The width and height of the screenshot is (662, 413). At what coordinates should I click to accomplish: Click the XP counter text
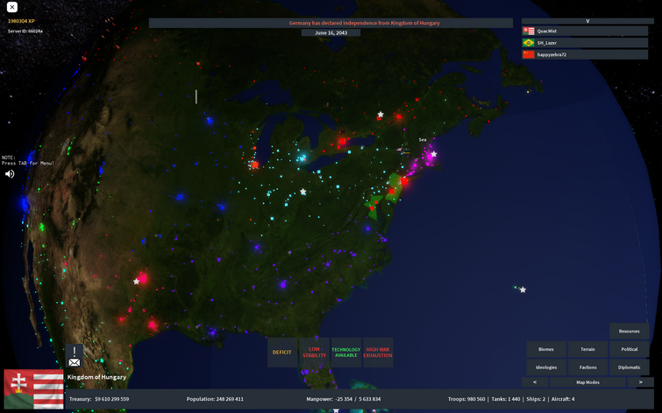[x=21, y=21]
